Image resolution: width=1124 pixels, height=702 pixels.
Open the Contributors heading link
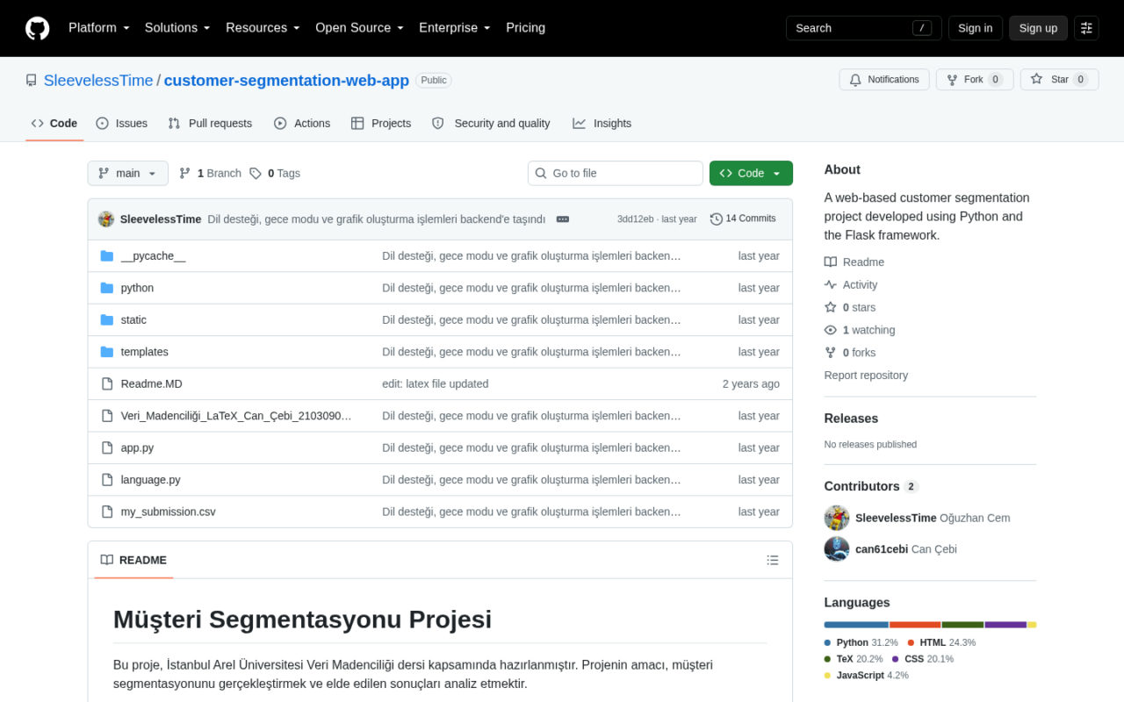tap(871, 486)
